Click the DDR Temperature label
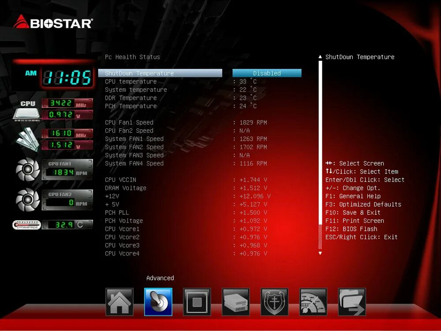The image size is (441, 331). tap(131, 98)
